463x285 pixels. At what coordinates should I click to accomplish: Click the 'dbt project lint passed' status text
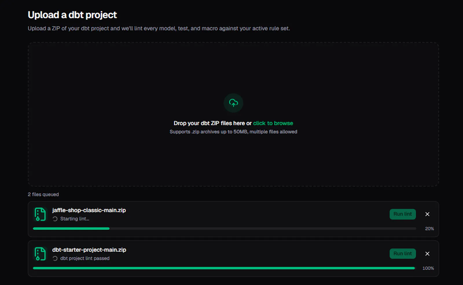tap(85, 258)
